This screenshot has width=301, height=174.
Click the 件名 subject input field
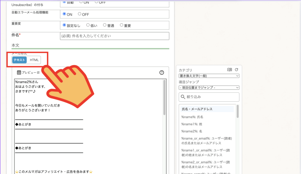tap(115, 36)
